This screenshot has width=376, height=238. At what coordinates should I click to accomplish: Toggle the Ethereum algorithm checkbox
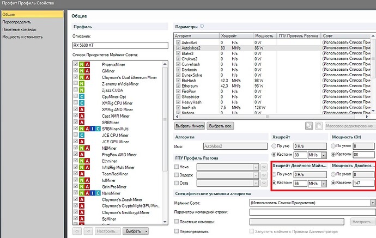[178, 86]
